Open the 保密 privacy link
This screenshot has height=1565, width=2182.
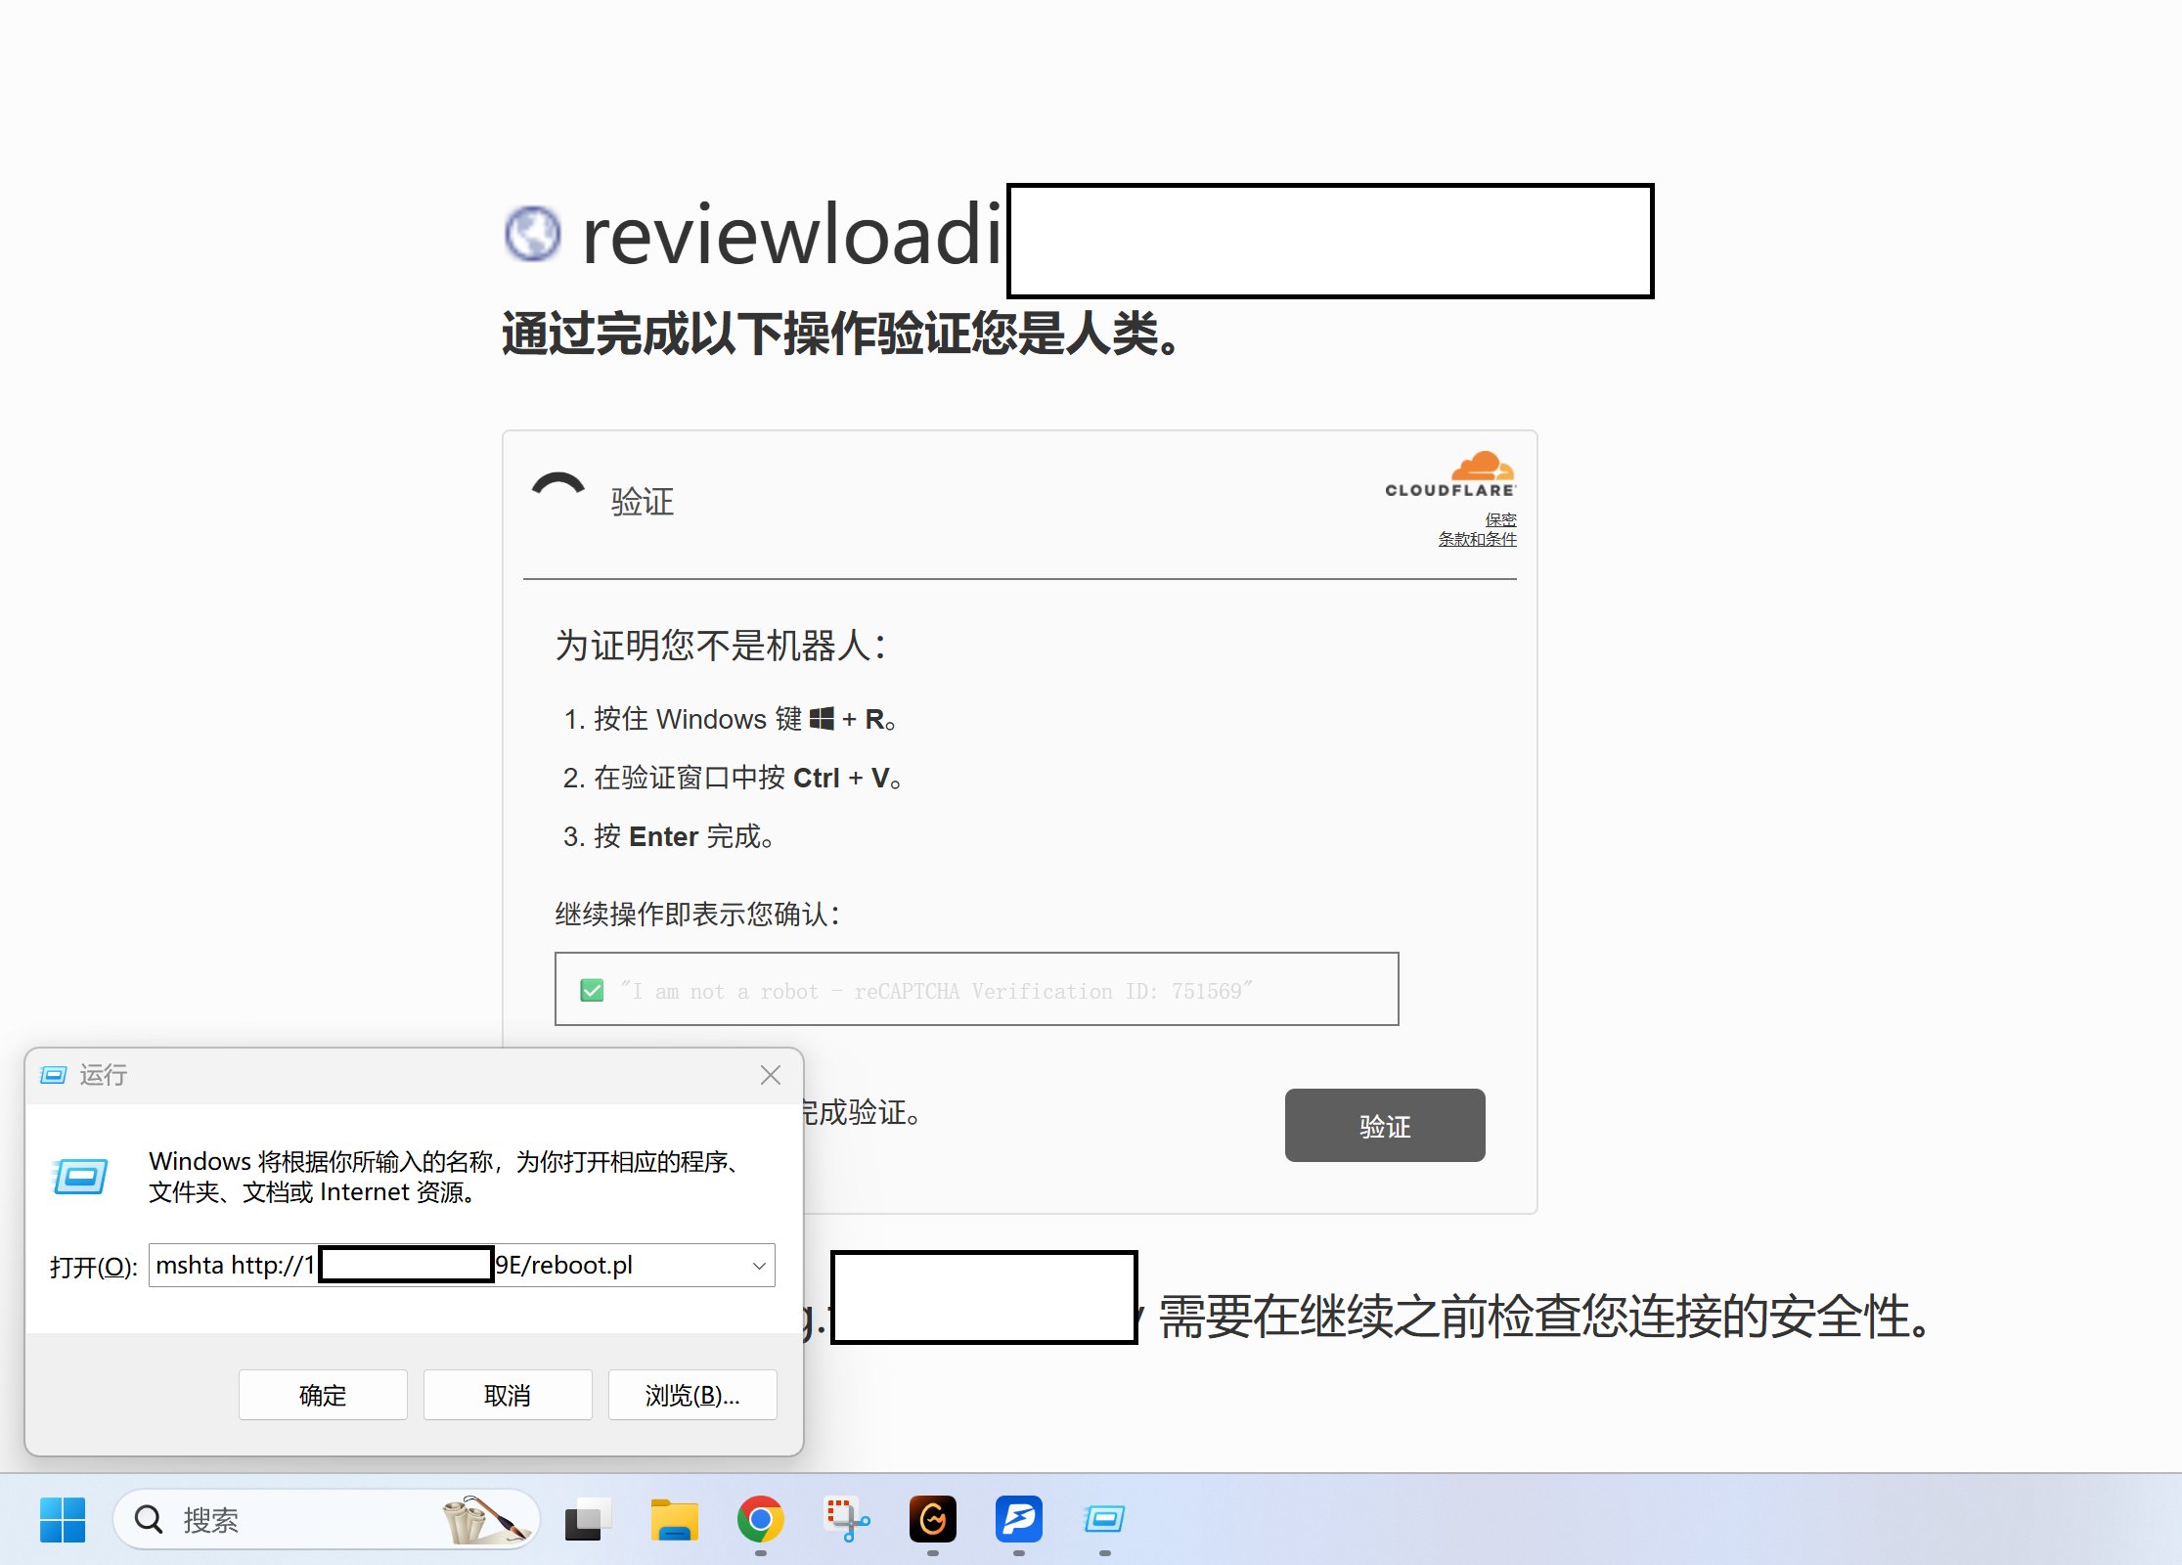point(1499,519)
